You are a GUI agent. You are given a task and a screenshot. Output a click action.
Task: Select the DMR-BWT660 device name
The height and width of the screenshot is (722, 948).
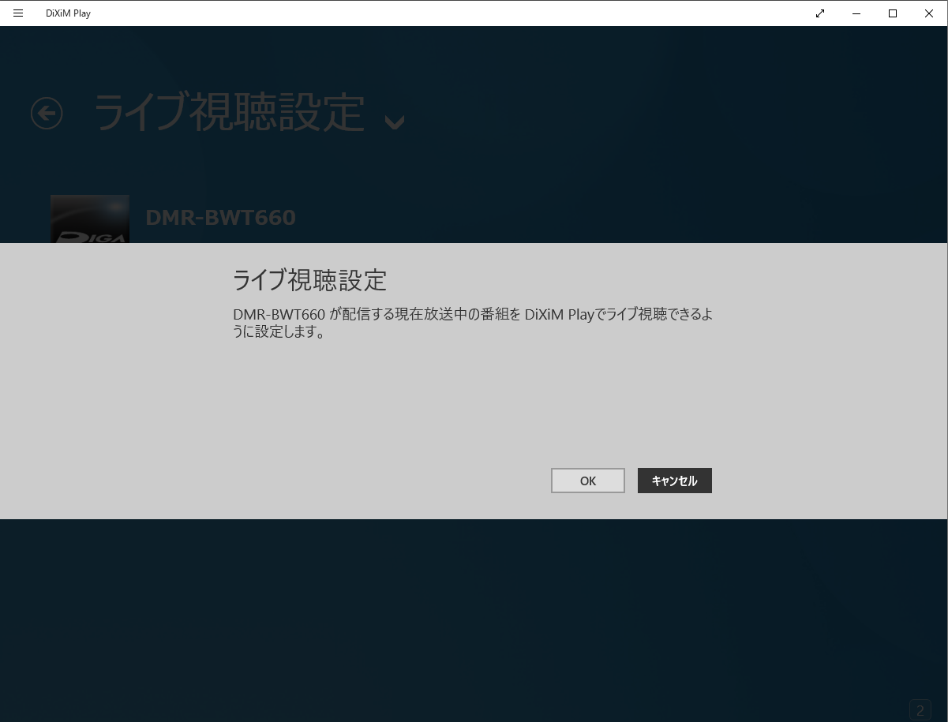click(220, 218)
